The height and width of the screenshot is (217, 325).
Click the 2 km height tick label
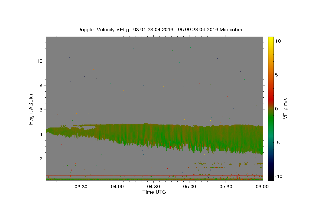[x=41, y=159]
